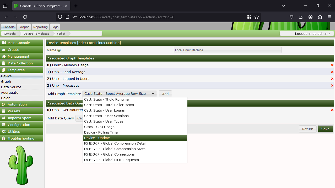Delete the Unix - Get Mounted data query
Viewport: 335px width, 188px height.
[332, 110]
